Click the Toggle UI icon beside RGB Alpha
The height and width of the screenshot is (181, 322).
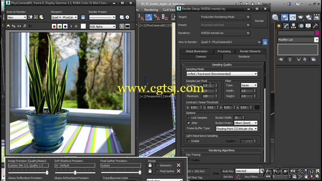tap(128, 26)
